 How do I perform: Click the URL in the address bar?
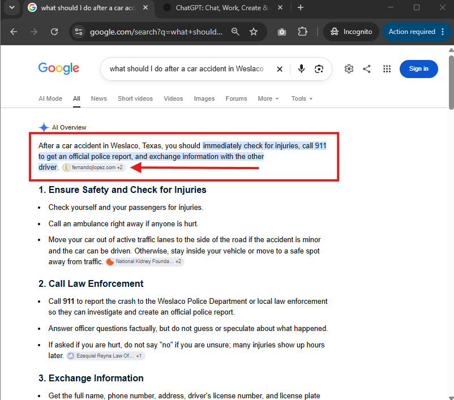pos(156,32)
